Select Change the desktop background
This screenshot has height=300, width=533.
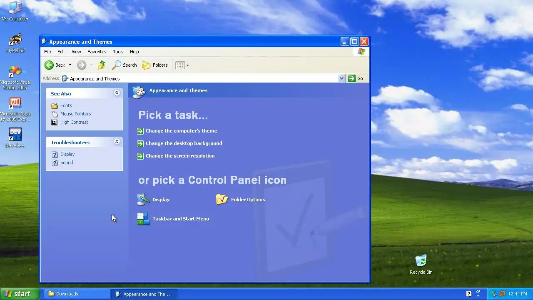(184, 143)
